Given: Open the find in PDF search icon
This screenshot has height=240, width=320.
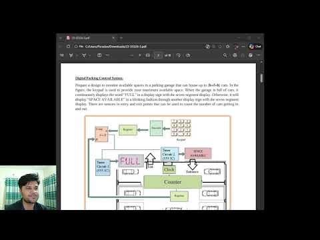Looking at the screenshot, I should point(225,55).
